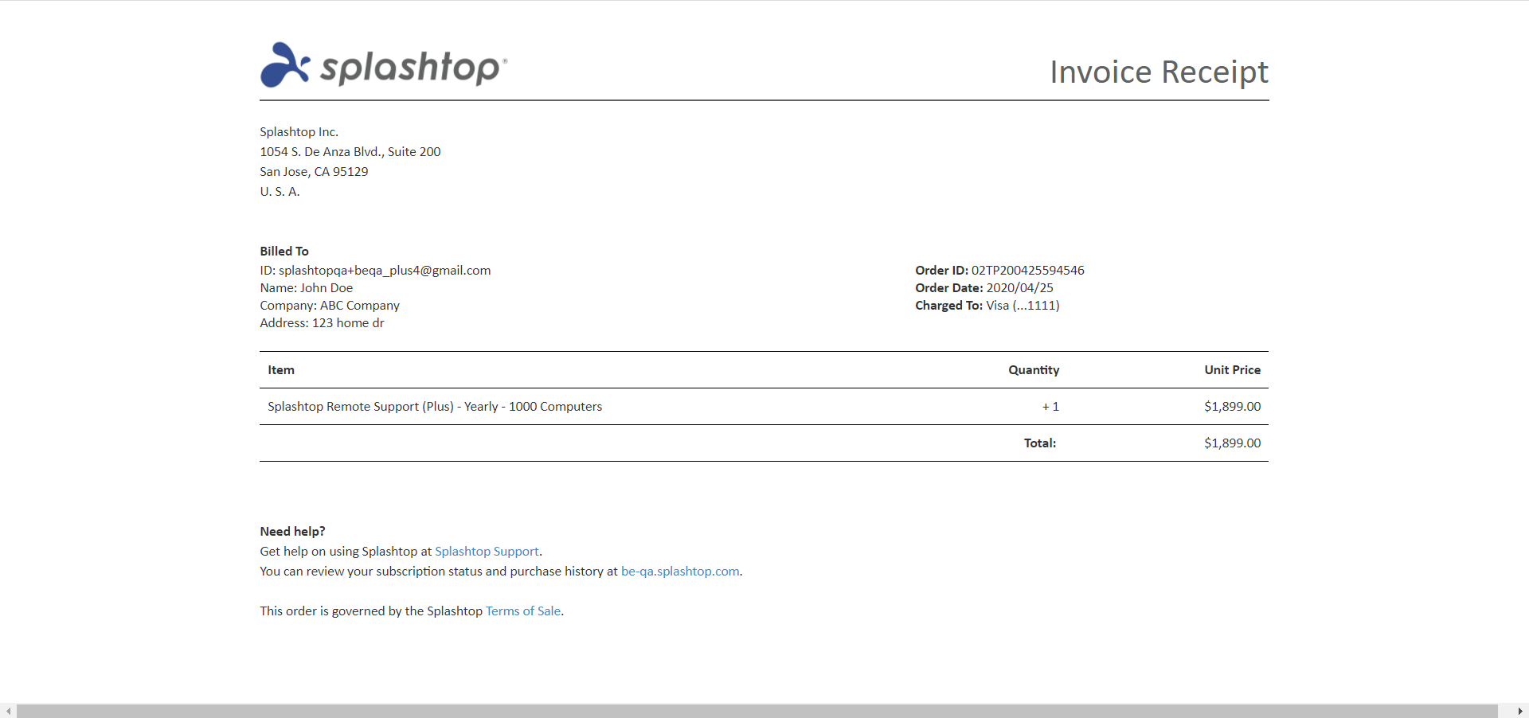Viewport: 1529px width, 718px height.
Task: Click the Item column header
Action: tap(281, 369)
